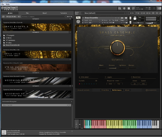Open the New (default) multi menu arrow
Screen dimensions: 162x137
pyautogui.click(x=83, y=13)
